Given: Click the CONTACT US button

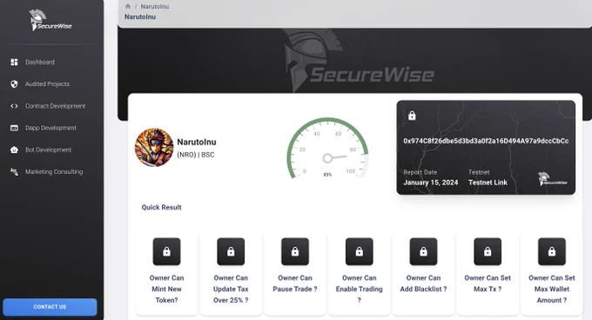Looking at the screenshot, I should (x=50, y=307).
